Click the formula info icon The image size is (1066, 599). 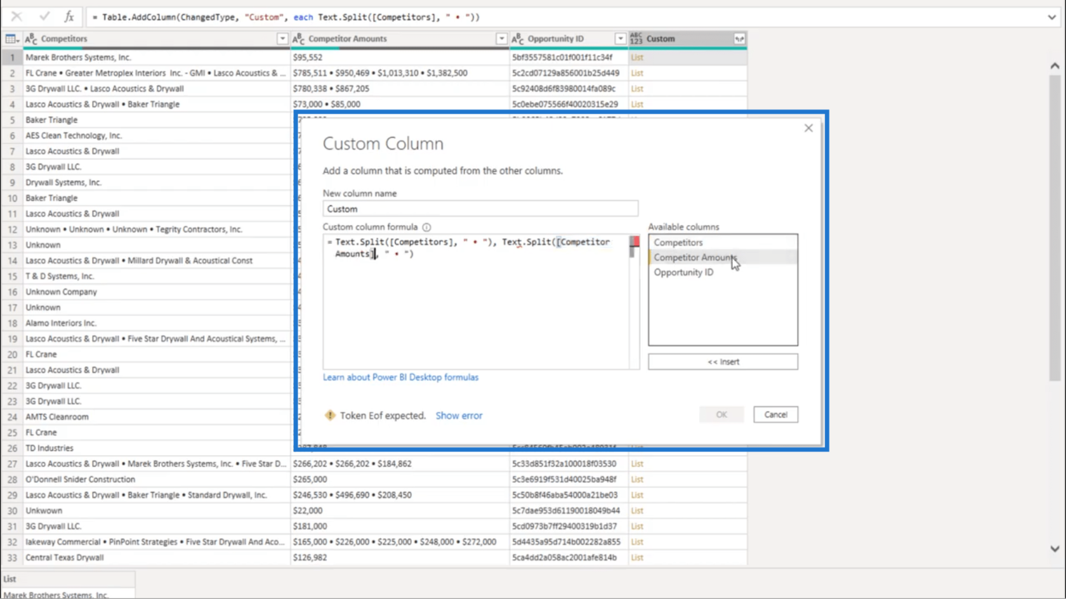[426, 227]
